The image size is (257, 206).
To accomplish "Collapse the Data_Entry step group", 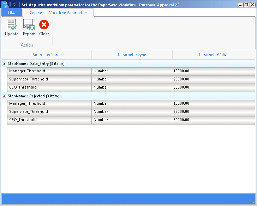I will pyautogui.click(x=5, y=64).
